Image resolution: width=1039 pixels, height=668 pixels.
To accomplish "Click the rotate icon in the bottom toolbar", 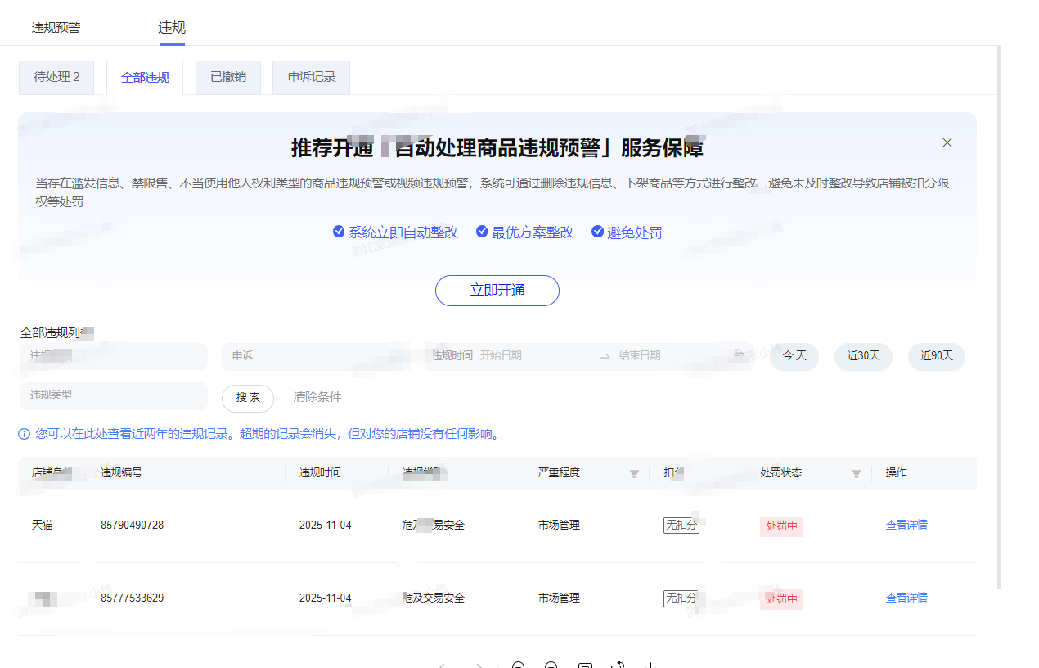I will [618, 665].
